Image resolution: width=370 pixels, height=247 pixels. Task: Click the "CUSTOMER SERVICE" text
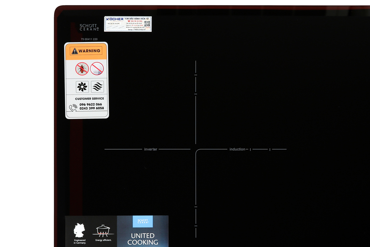pos(90,98)
